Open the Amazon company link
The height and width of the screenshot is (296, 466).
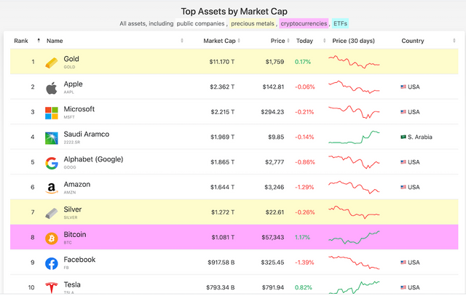pos(77,185)
